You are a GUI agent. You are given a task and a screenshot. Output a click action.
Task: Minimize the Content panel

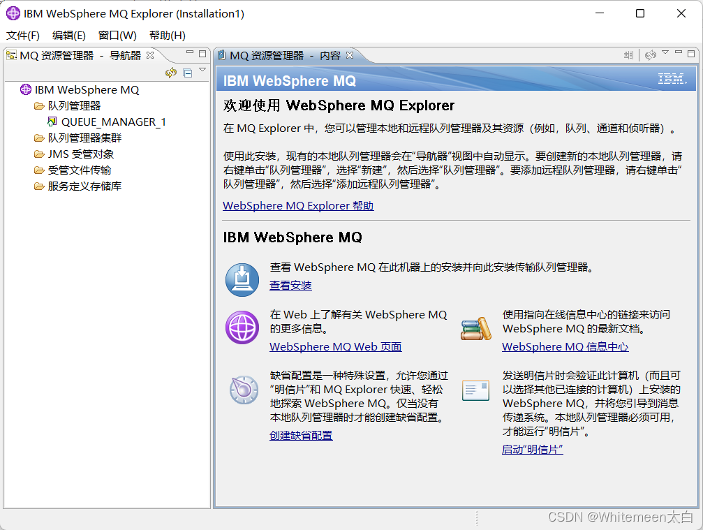(x=679, y=53)
